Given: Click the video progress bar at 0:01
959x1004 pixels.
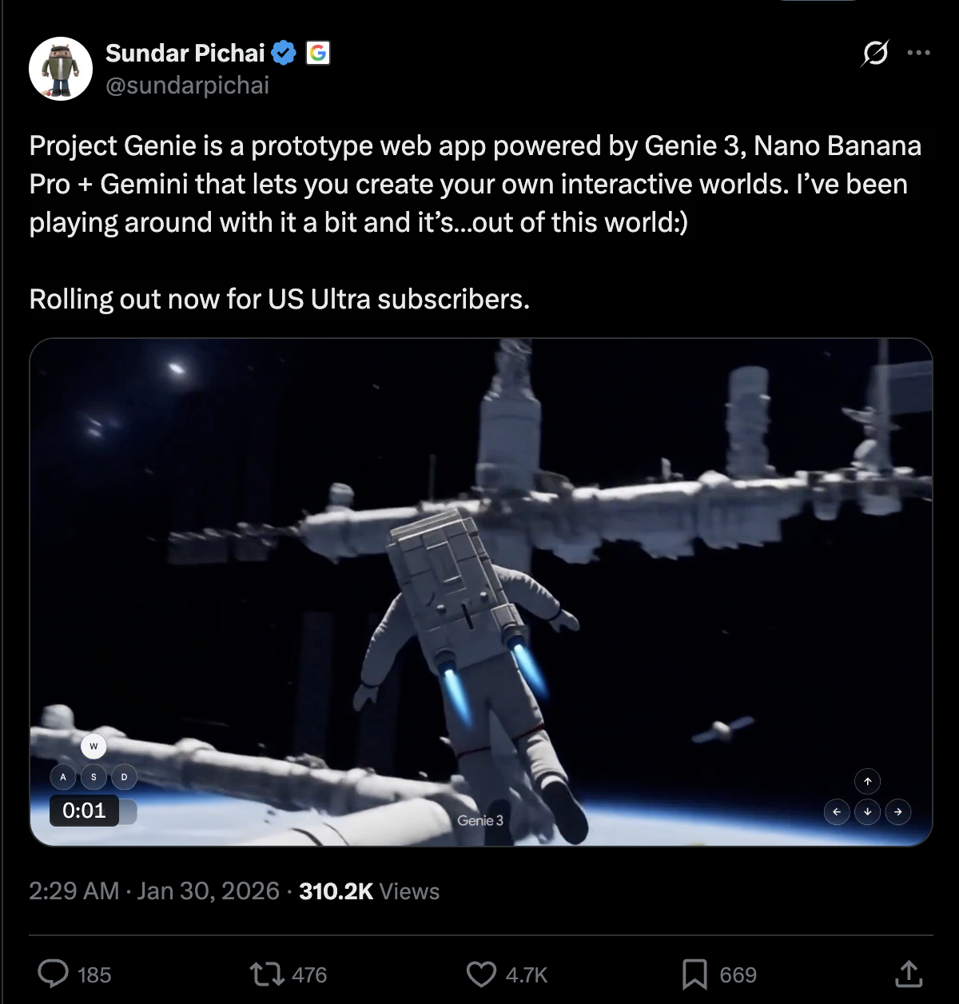Looking at the screenshot, I should pos(93,811).
